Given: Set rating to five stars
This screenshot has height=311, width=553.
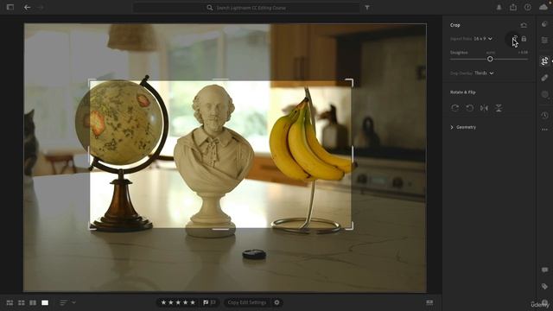Looking at the screenshot, I should click(x=193, y=302).
